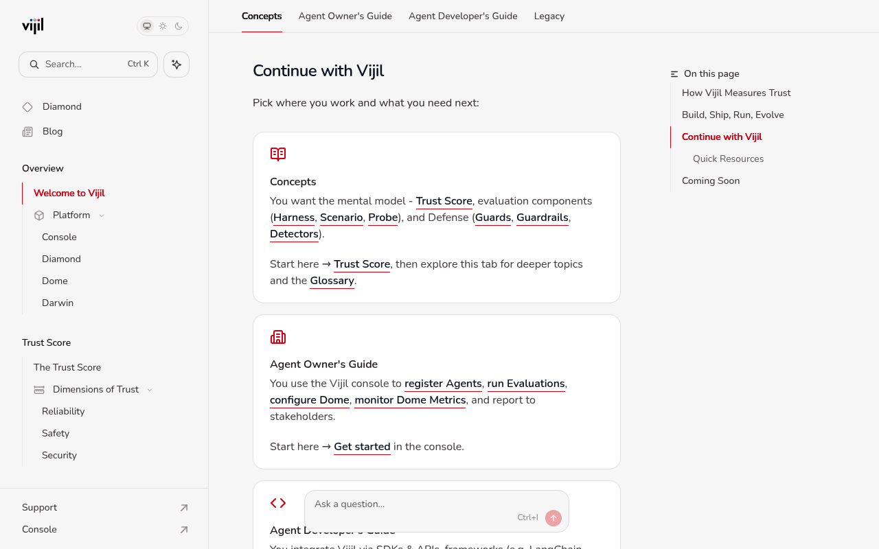879x549 pixels.
Task: Click the Concepts card heading
Action: (293, 182)
